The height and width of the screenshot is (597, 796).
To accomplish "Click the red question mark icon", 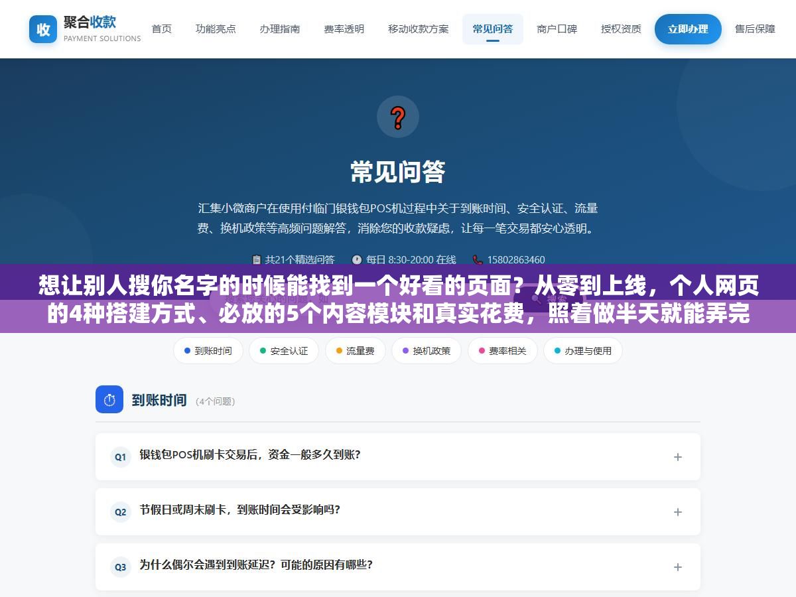I will coord(398,117).
